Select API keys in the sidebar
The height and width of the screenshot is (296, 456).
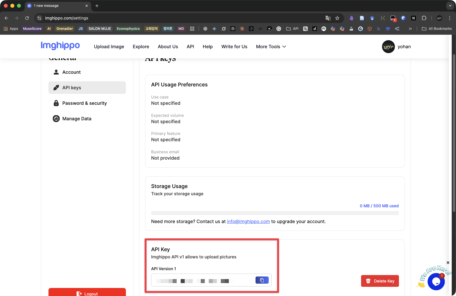pyautogui.click(x=87, y=88)
